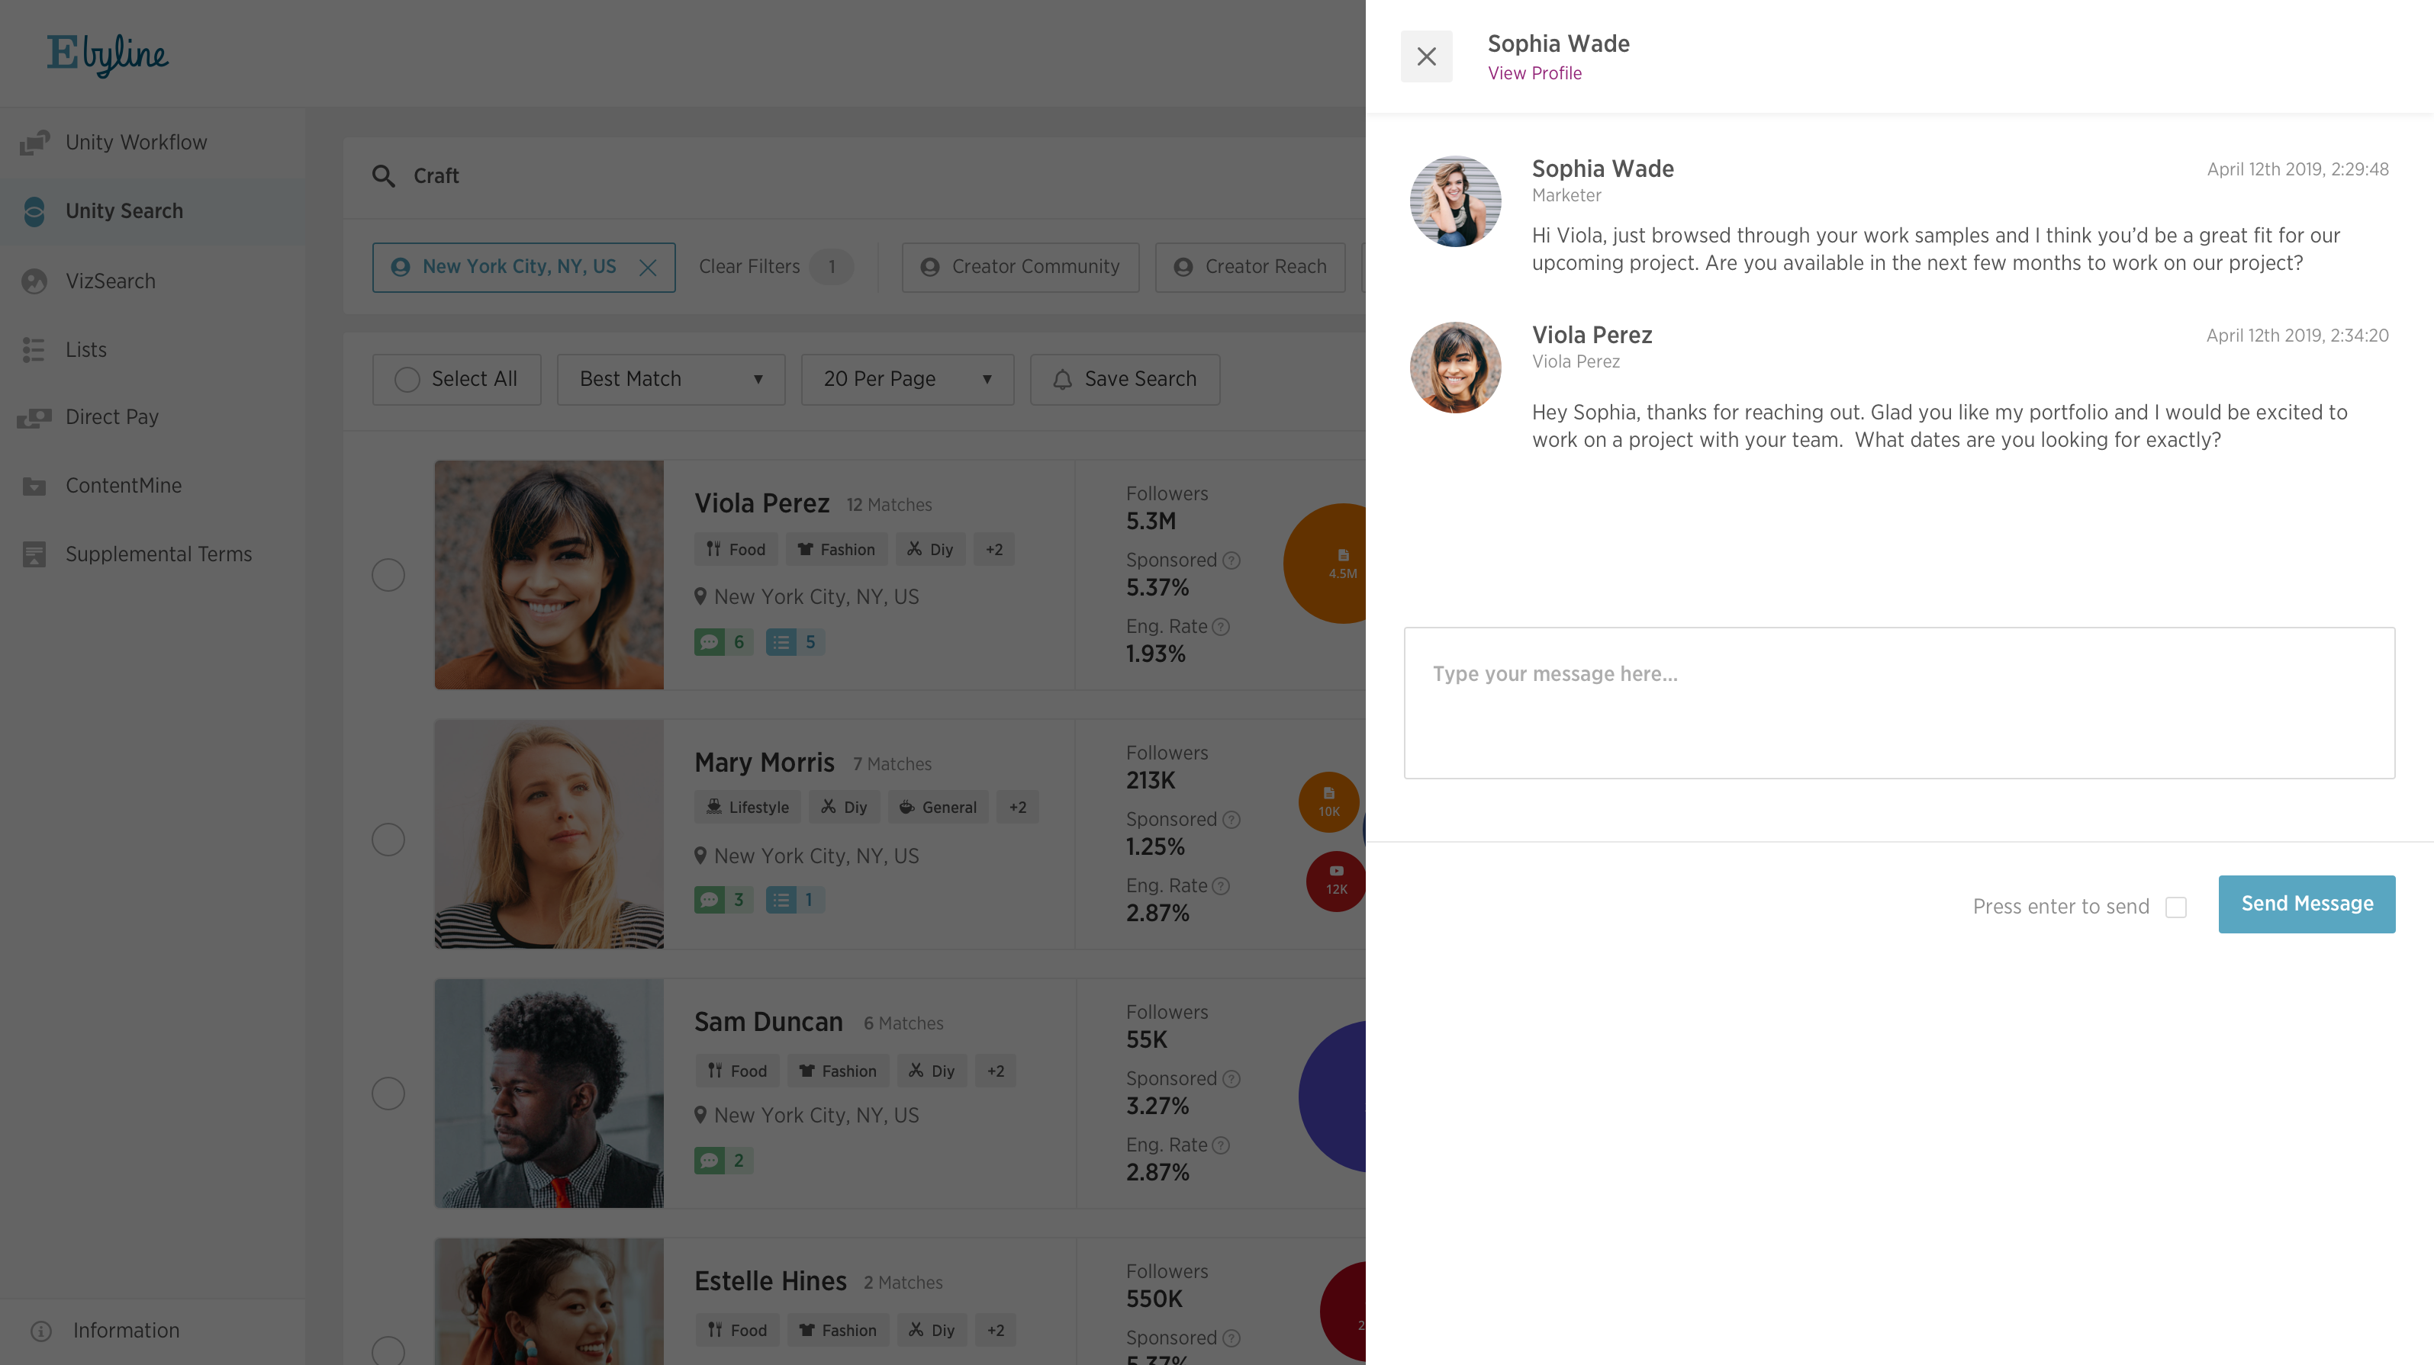Screen dimensions: 2434x1365
Task: Open Lists in the sidebar
Action: (153, 349)
